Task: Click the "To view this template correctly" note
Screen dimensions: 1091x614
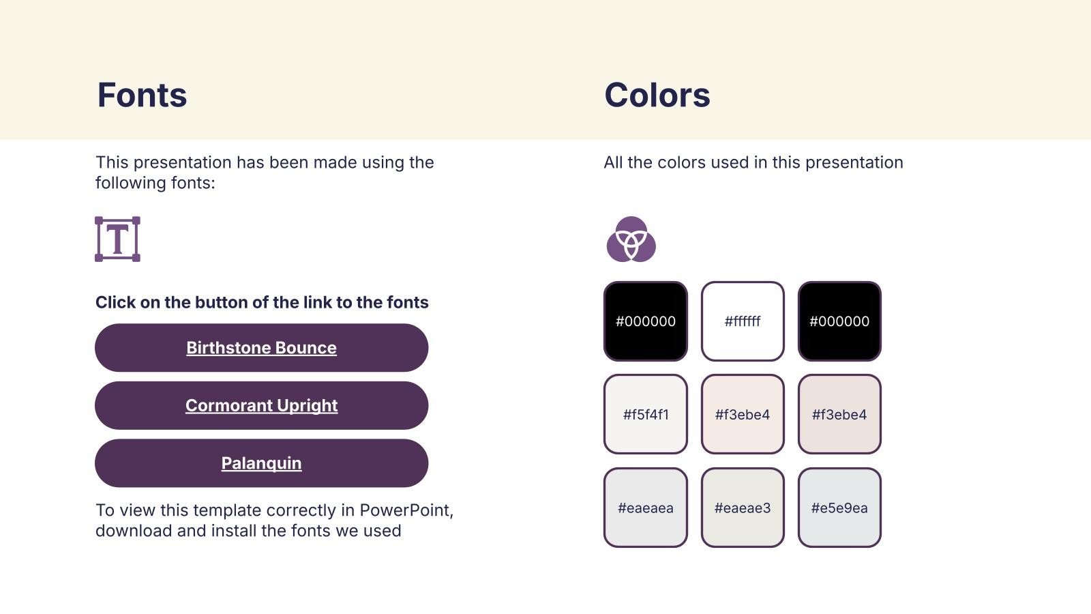Action: 274,521
